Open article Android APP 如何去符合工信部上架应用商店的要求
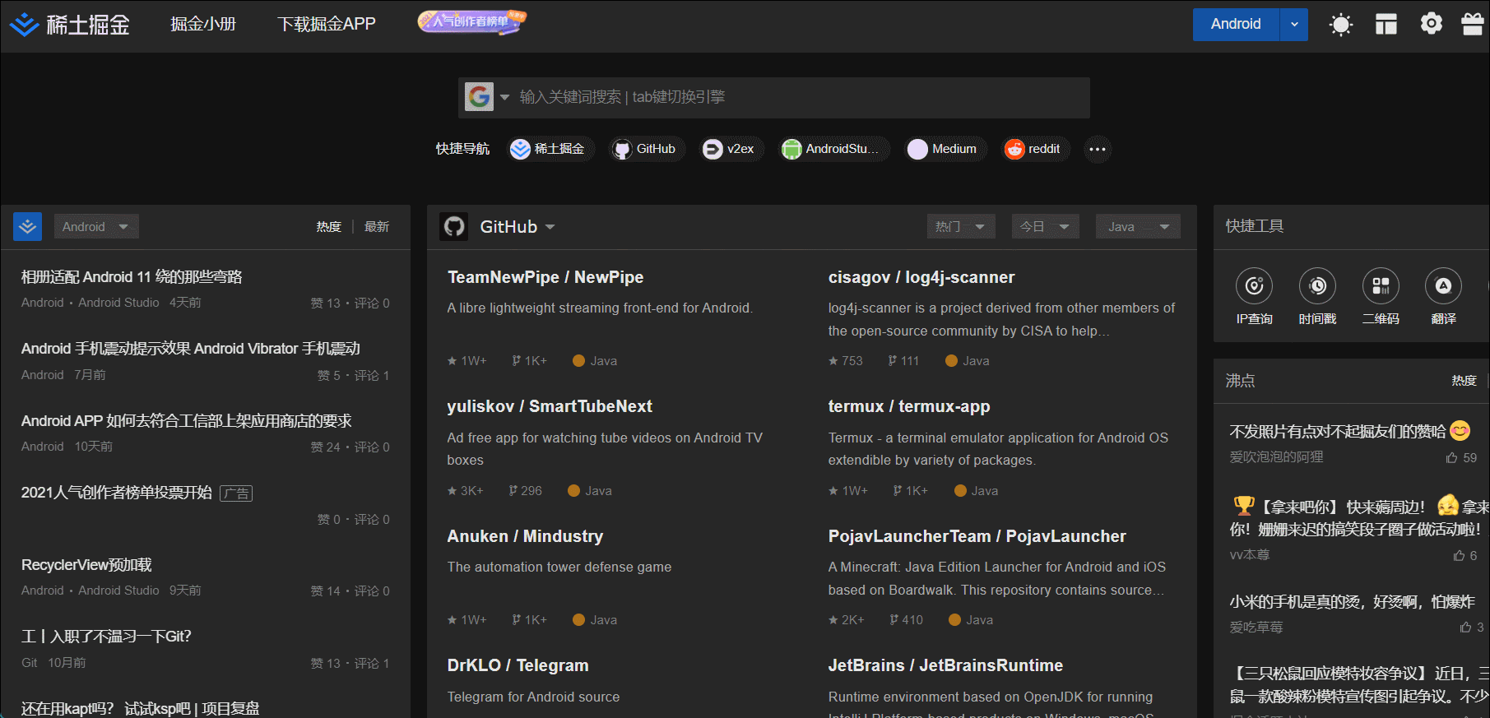The height and width of the screenshot is (718, 1490). (x=187, y=421)
